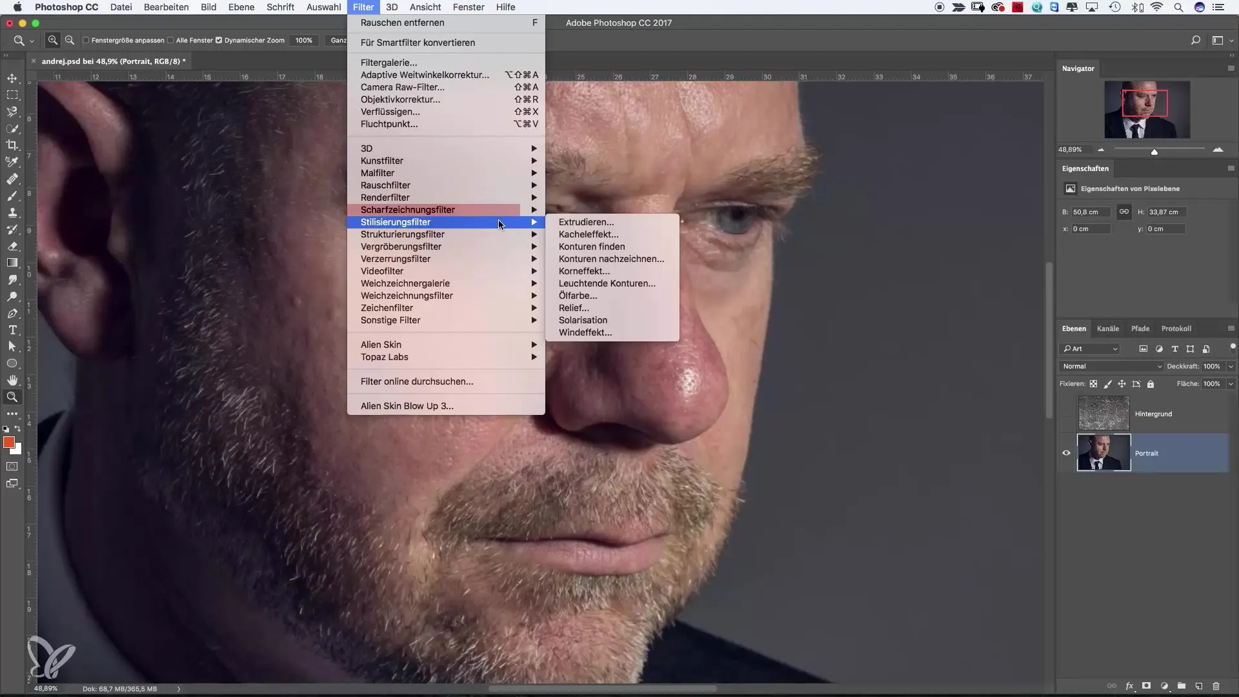Delete layer trash icon

[x=1216, y=686]
